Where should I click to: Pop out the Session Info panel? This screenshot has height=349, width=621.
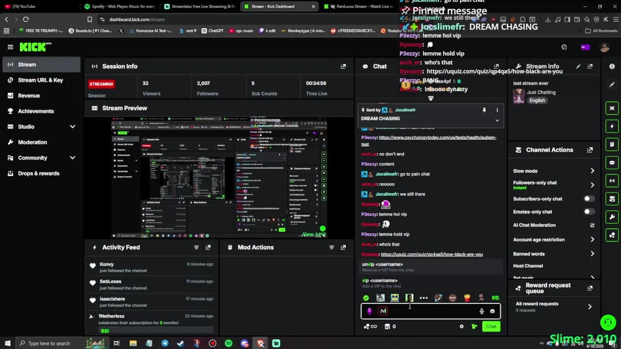(343, 66)
